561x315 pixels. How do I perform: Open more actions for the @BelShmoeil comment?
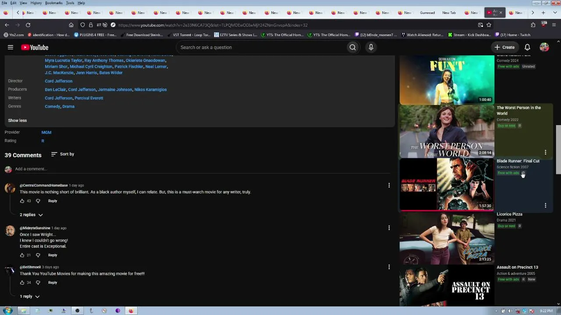pyautogui.click(x=389, y=267)
